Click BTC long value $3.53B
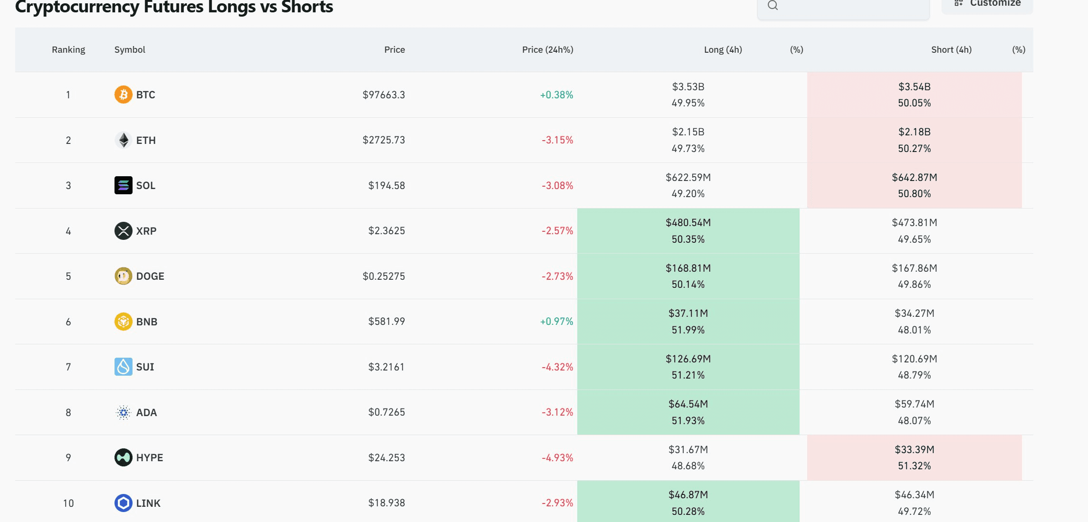1088x522 pixels. click(688, 86)
